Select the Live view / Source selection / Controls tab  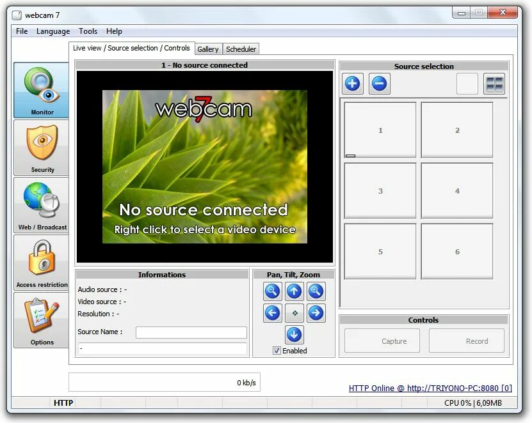(131, 48)
